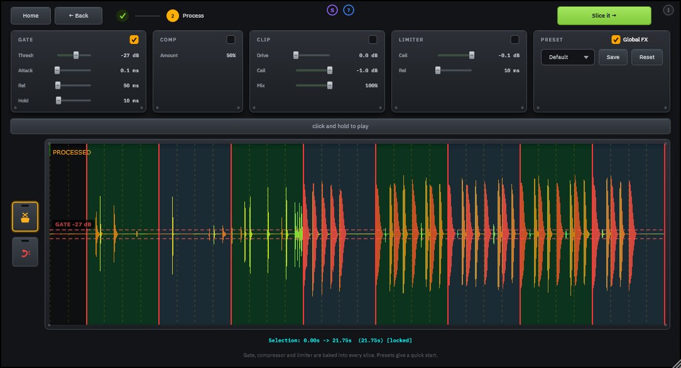Toggle the Global FX checkbox

[x=616, y=40]
